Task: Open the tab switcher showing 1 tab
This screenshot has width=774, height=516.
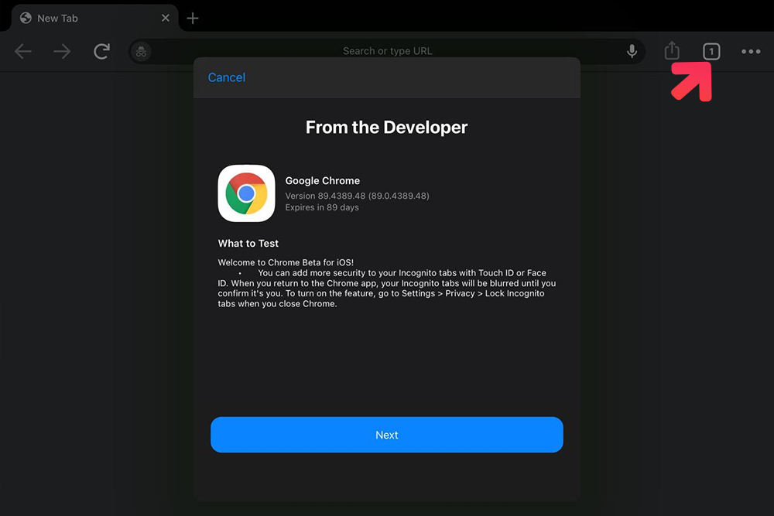Action: click(711, 51)
